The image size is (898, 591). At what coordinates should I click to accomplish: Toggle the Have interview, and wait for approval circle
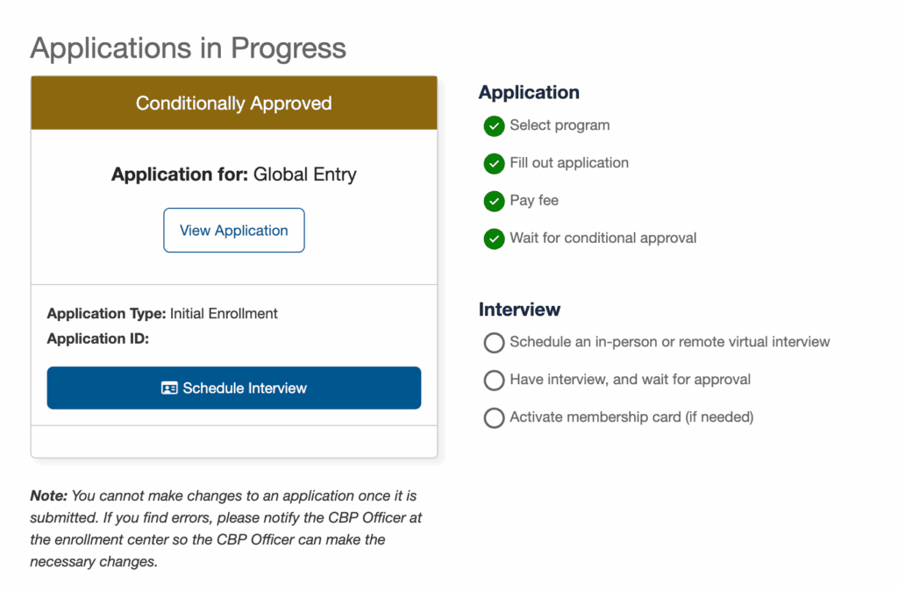[x=494, y=381]
